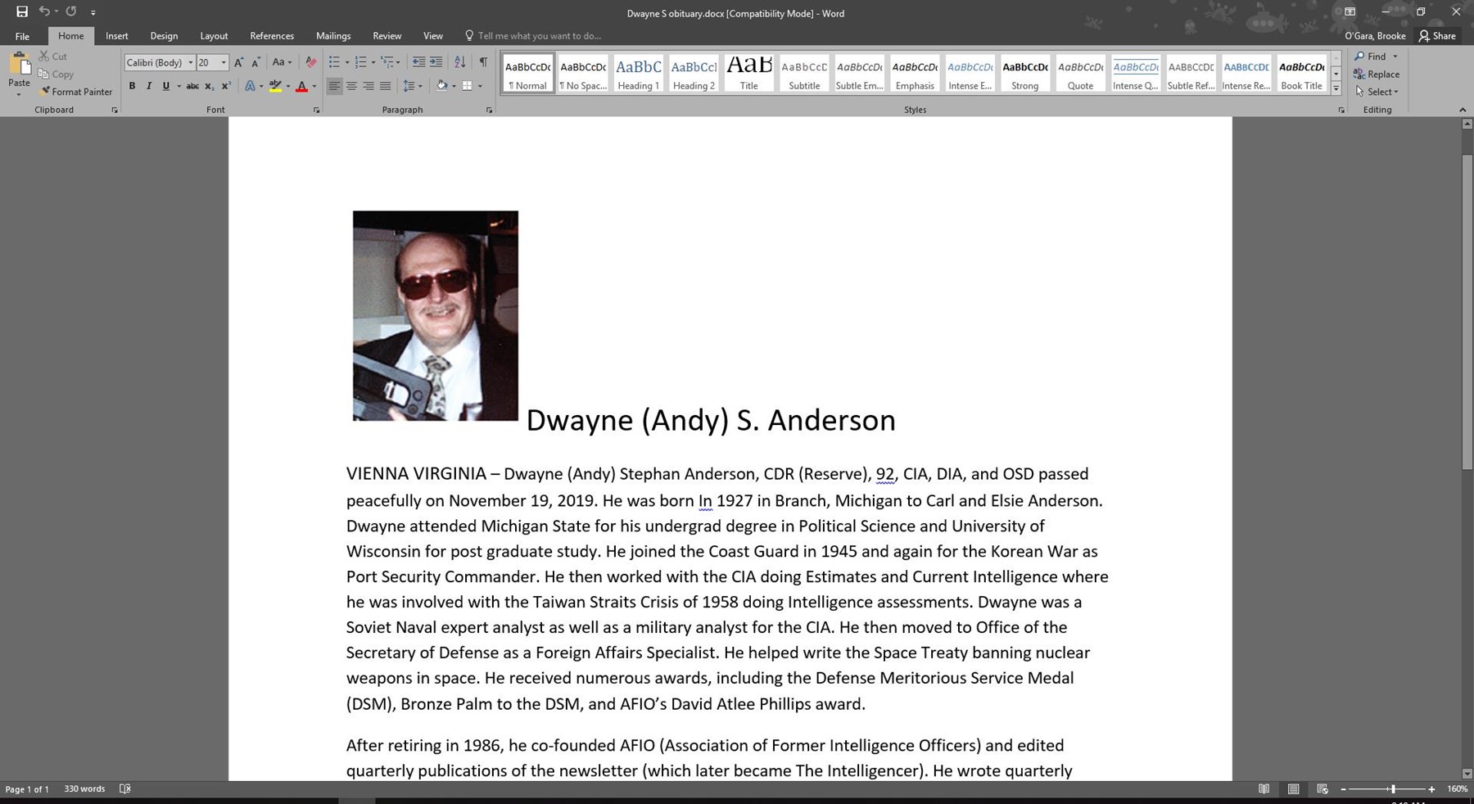Sort text using the Sort icon
The width and height of the screenshot is (1474, 804).
click(x=459, y=61)
